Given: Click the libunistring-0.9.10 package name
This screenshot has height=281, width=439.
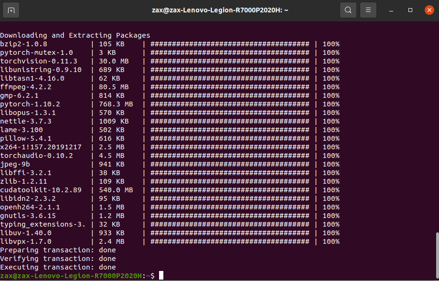Looking at the screenshot, I should pos(41,70).
